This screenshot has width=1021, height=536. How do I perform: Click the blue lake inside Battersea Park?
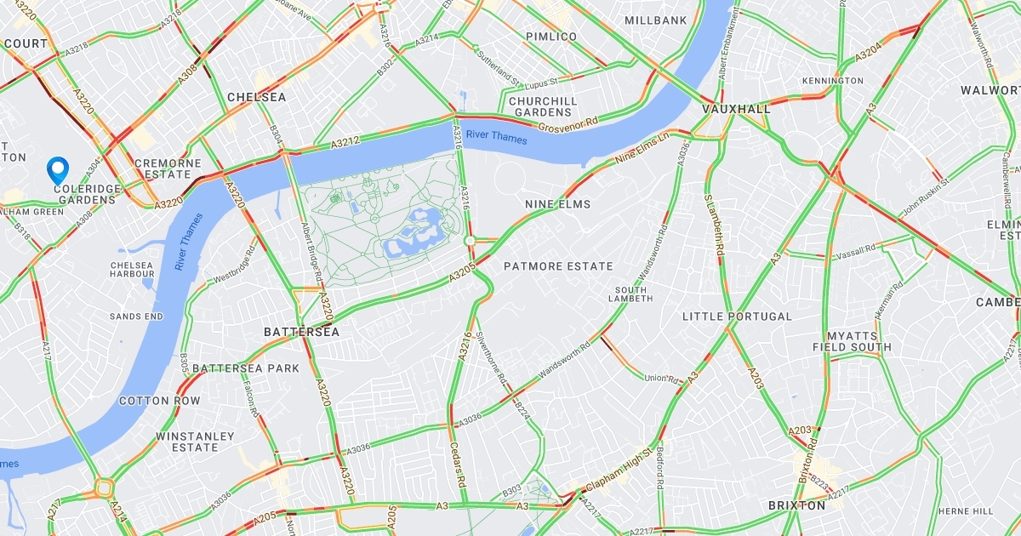(x=414, y=236)
